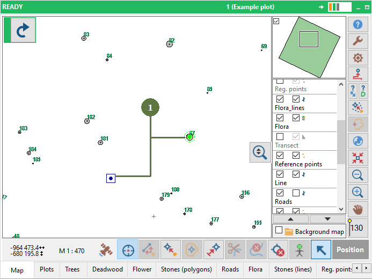Click layer list scrollbar up arrow
Screen dimensions: 372x279
[341, 84]
